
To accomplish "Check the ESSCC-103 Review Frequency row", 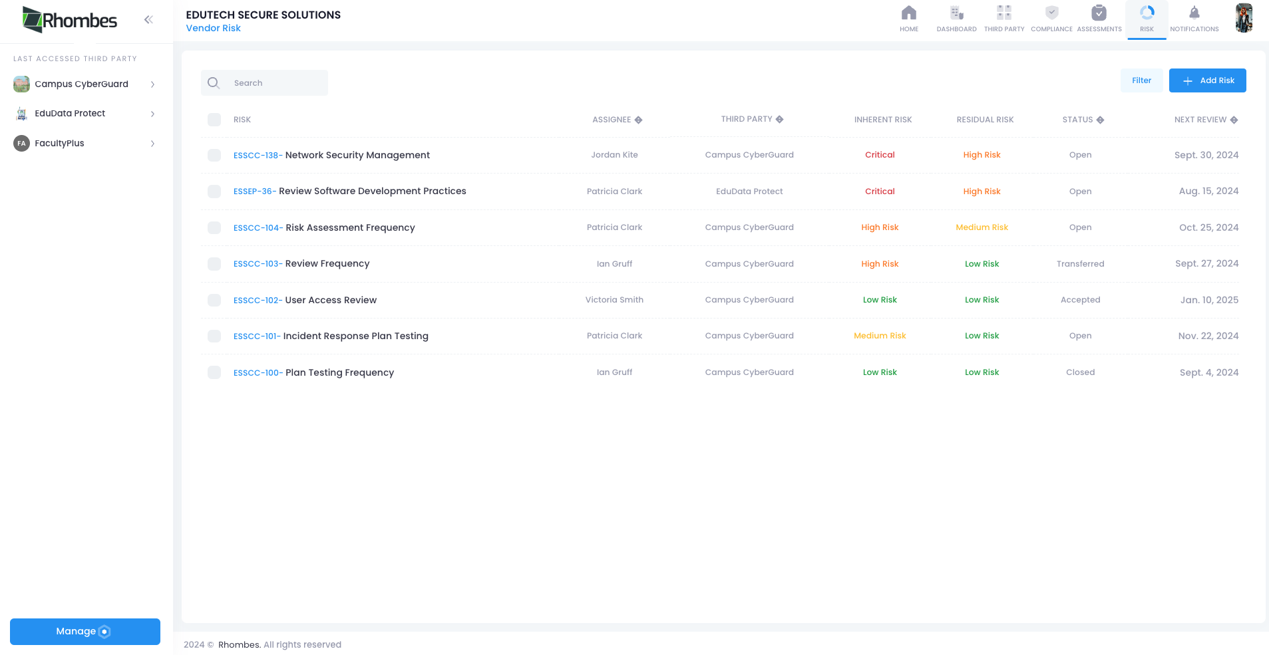I will [x=214, y=264].
